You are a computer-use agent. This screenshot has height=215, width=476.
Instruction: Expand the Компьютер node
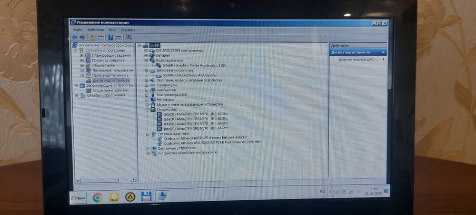(x=146, y=90)
